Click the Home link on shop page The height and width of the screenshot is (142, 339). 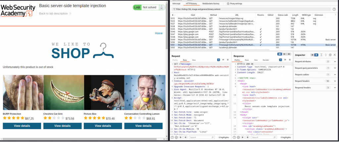[x=159, y=33]
